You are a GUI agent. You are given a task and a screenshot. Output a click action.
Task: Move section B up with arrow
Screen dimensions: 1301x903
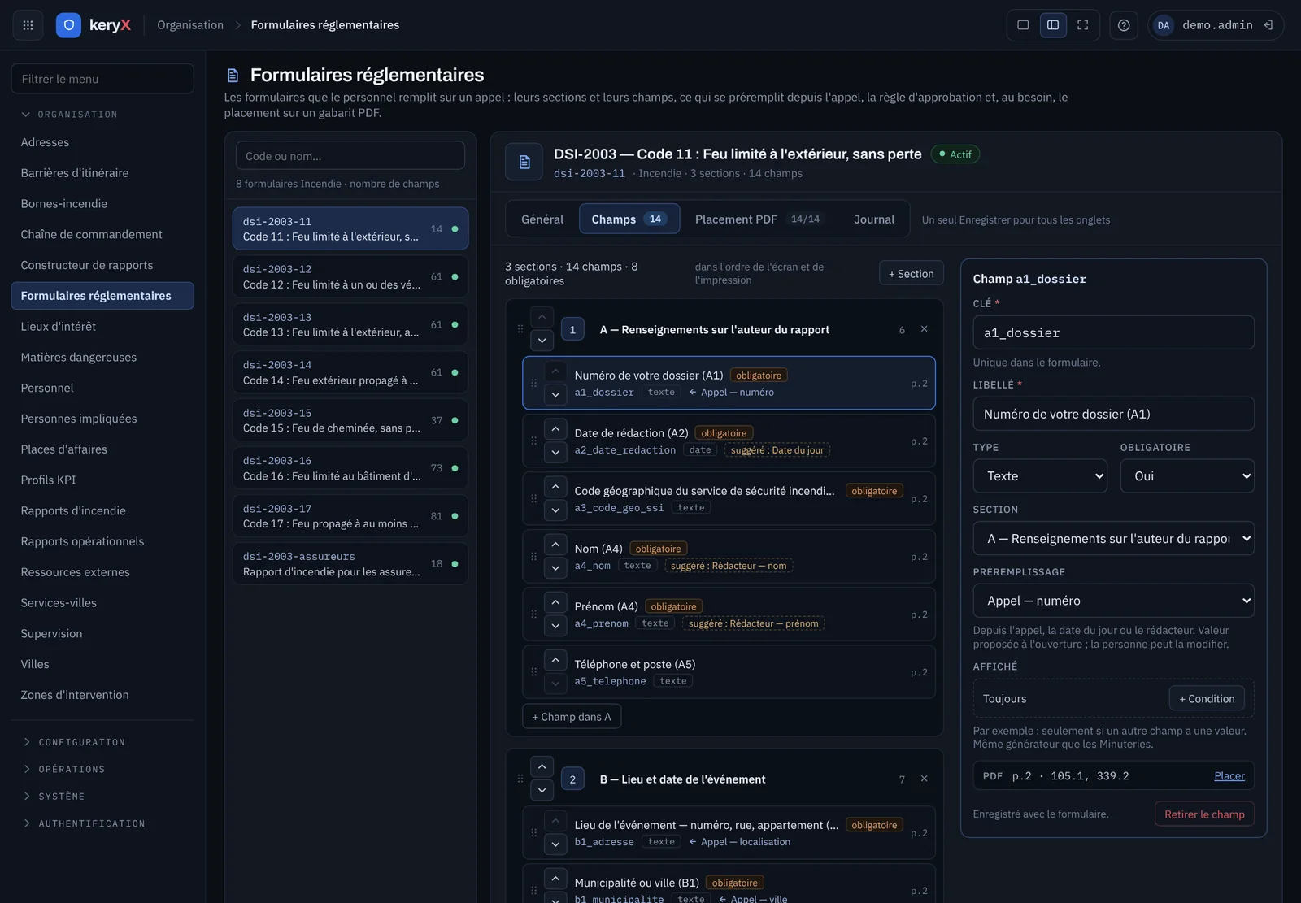click(x=542, y=766)
